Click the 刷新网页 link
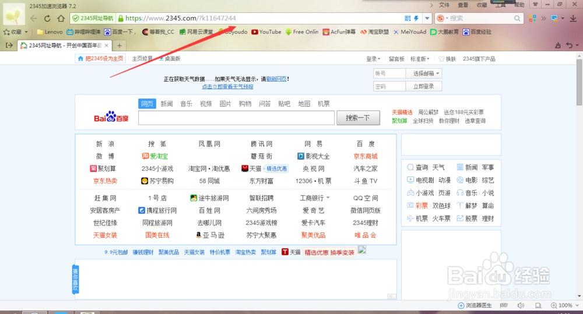Viewport: 583px width, 314px height. [x=276, y=79]
